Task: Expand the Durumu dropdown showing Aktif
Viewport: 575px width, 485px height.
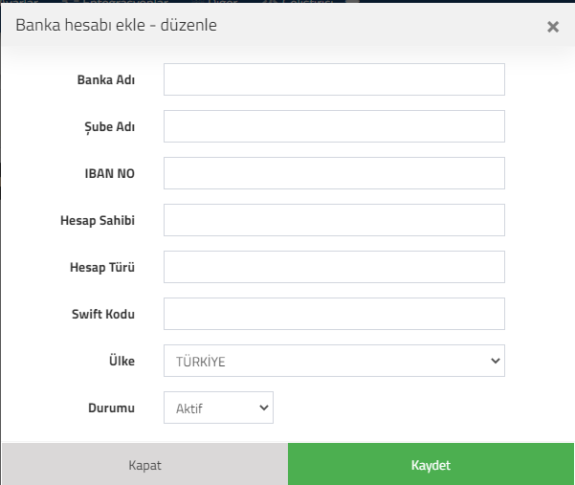Action: [218, 408]
